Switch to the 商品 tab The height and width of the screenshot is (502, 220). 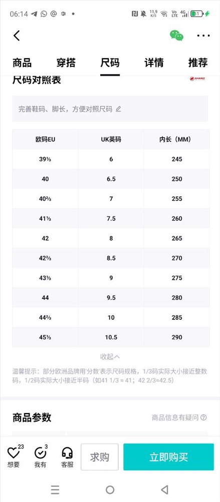[22, 62]
